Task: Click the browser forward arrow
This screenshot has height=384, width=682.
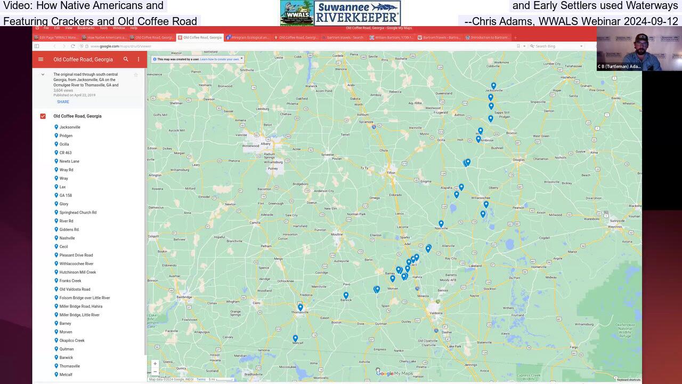Action: [63, 46]
